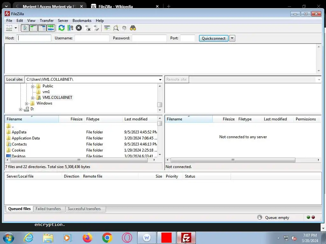Toggle local directory tree display

click(33, 28)
